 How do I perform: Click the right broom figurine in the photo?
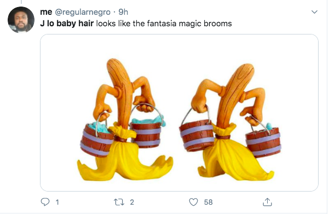click(x=230, y=122)
